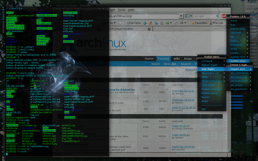The image size is (258, 161).
Task: Choose Lock screen menu entry
Action: tap(212, 85)
